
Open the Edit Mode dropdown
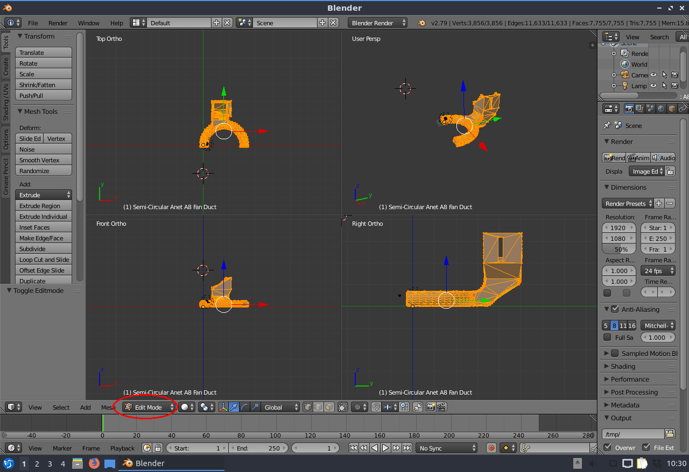149,407
